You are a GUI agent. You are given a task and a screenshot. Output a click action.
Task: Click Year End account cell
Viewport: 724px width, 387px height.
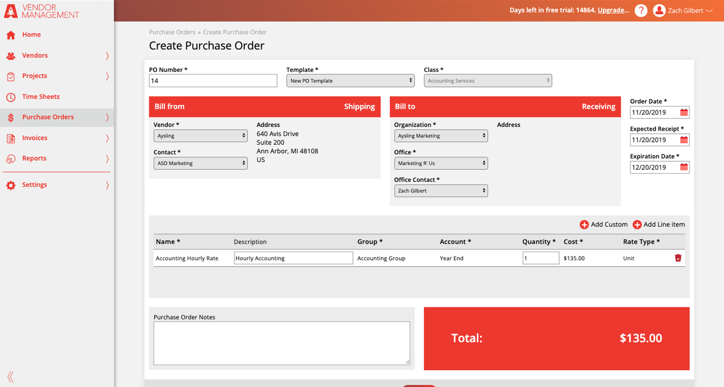(x=452, y=259)
